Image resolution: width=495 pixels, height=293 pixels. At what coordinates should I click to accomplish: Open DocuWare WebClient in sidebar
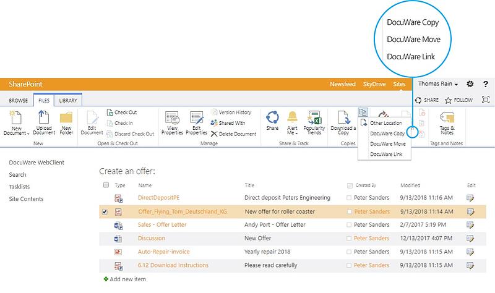[37, 163]
